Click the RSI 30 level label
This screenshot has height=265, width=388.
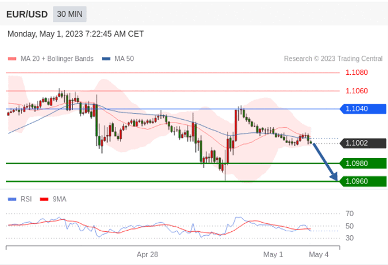(349, 238)
